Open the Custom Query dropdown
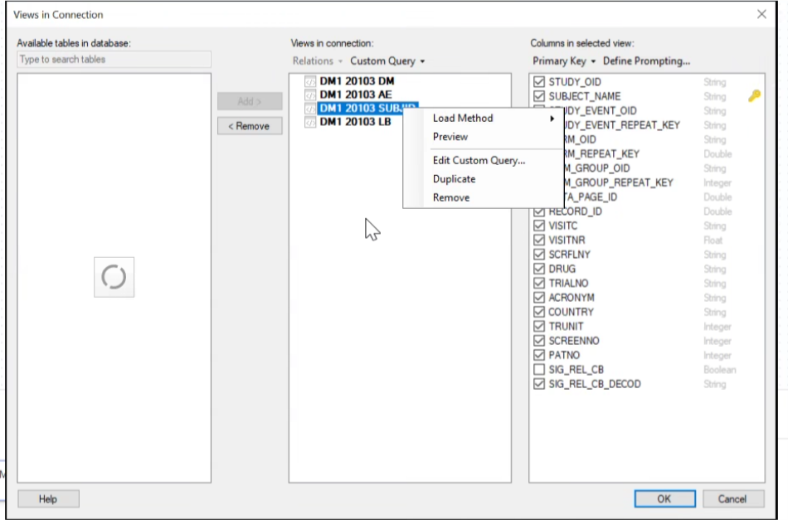788x520 pixels. [387, 61]
